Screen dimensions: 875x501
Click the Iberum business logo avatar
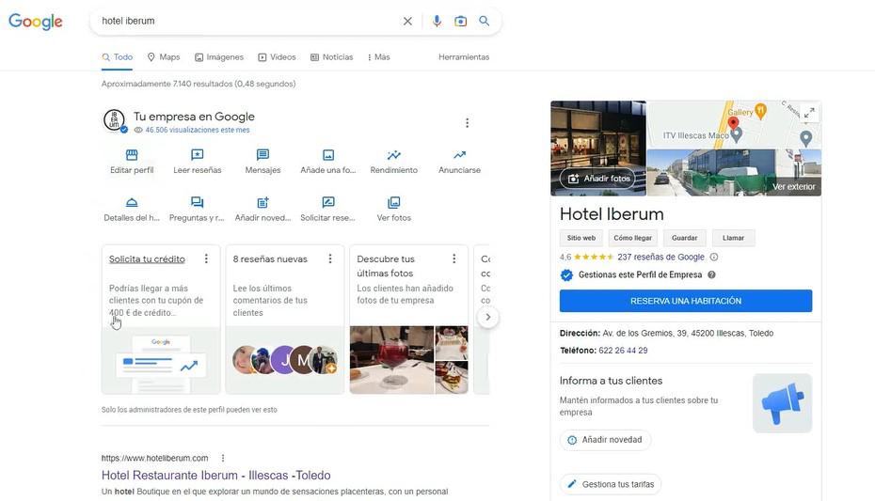(114, 120)
